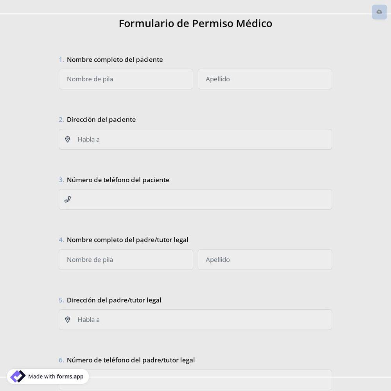The height and width of the screenshot is (391, 391).
Task: Click the phone icon in patient phone field
Action: (67, 199)
